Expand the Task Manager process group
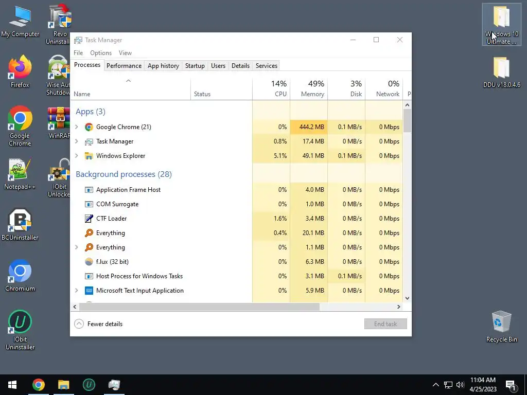527x395 pixels. pyautogui.click(x=77, y=141)
